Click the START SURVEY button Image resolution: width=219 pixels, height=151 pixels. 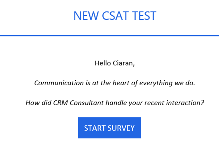pyautogui.click(x=109, y=128)
